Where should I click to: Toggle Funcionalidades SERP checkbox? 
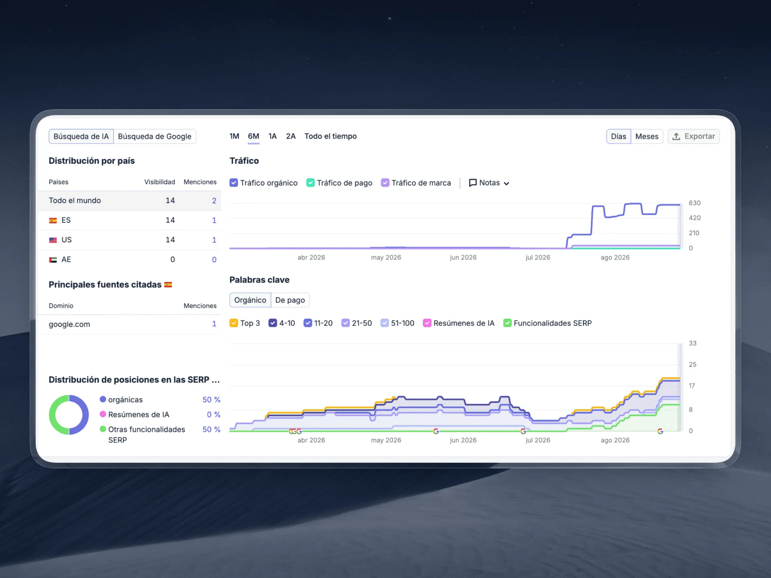pos(507,323)
